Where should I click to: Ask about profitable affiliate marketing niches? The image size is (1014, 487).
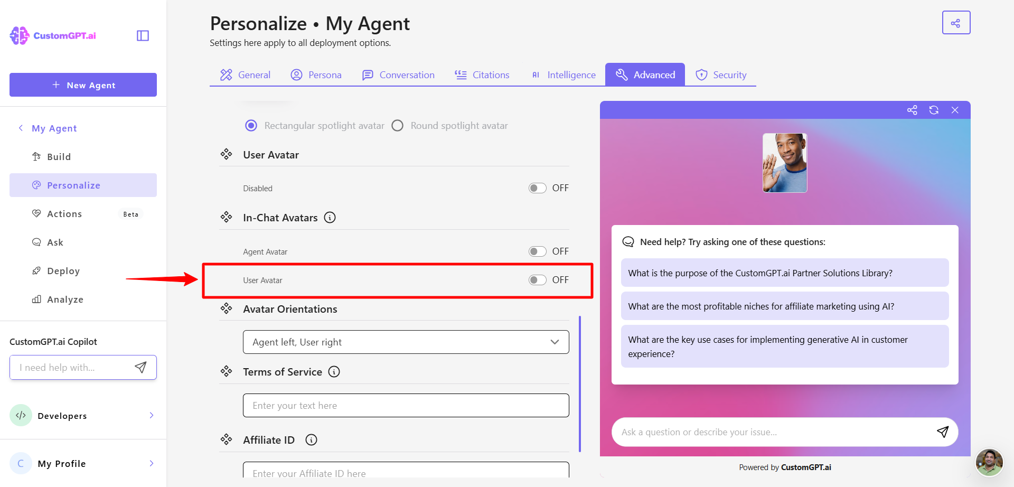click(x=785, y=306)
